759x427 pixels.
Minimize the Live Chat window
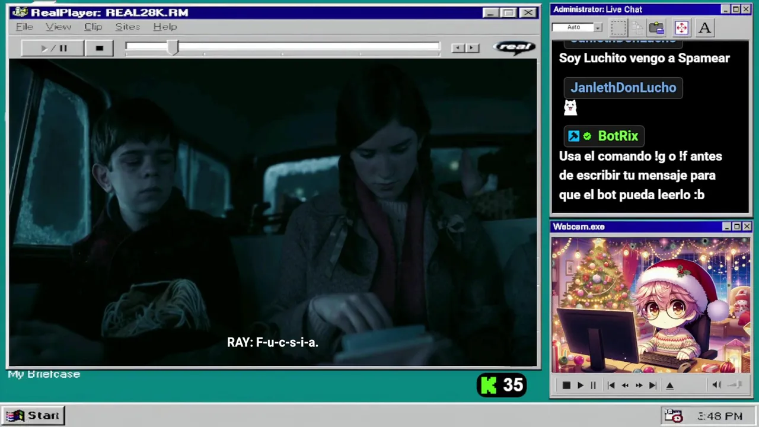pos(725,9)
